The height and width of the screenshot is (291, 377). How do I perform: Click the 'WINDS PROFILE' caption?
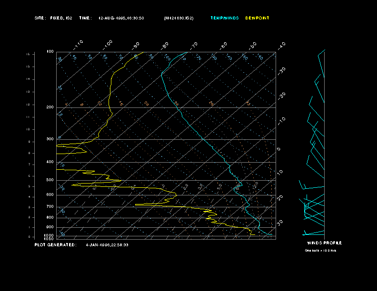coord(324,243)
